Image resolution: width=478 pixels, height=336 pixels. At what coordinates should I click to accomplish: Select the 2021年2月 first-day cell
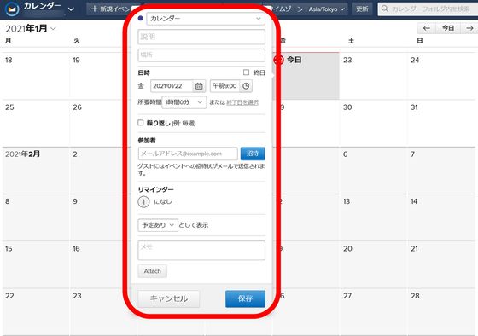click(36, 171)
